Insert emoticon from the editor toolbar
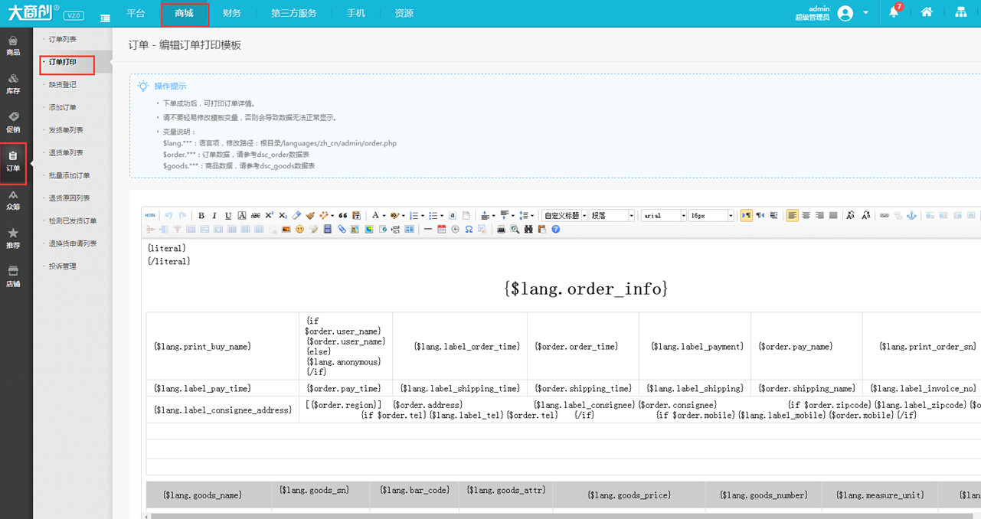This screenshot has width=981, height=519. coord(299,230)
